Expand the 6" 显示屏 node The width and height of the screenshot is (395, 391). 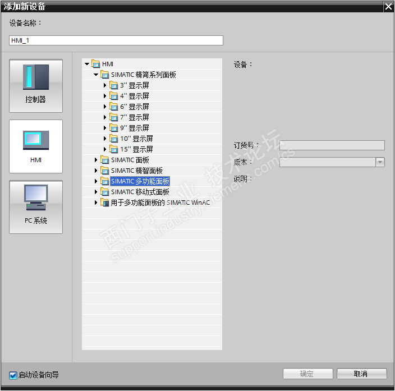click(105, 107)
